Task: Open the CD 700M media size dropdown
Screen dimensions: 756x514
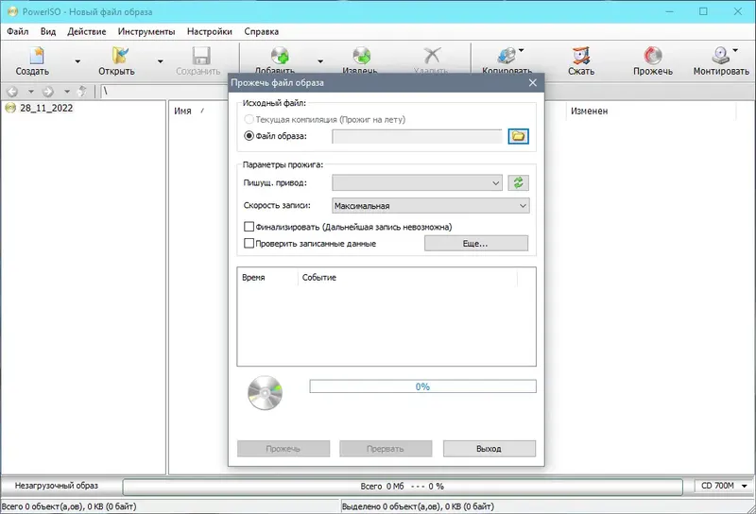Action: pos(722,486)
